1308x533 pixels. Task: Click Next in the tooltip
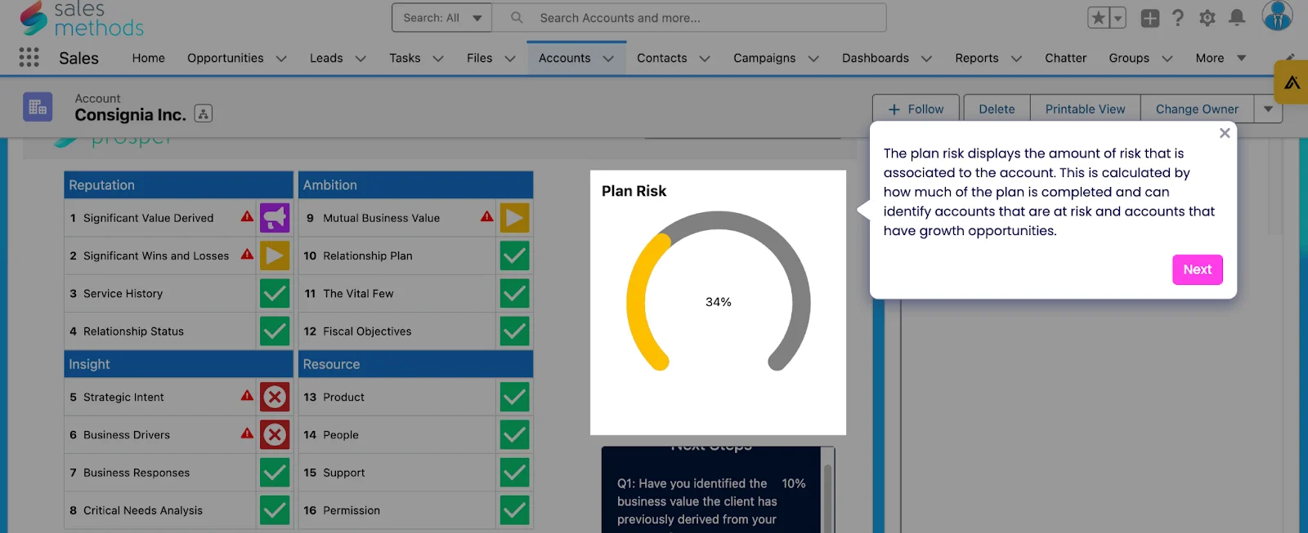pyautogui.click(x=1198, y=269)
